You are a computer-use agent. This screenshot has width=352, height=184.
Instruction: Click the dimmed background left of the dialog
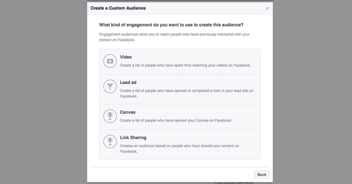[x=43, y=92]
